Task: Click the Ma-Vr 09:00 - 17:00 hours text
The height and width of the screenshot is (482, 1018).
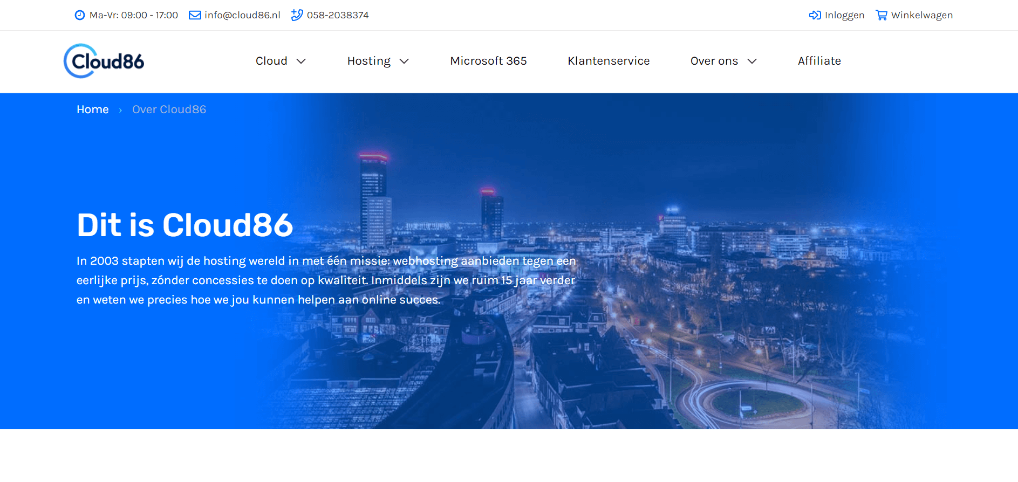Action: pos(133,15)
